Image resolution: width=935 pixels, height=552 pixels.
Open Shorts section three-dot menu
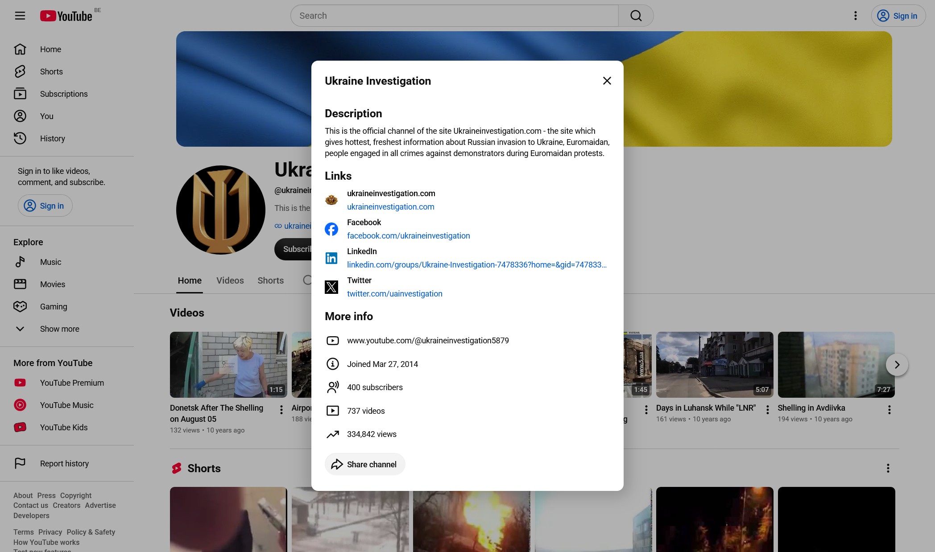(888, 468)
